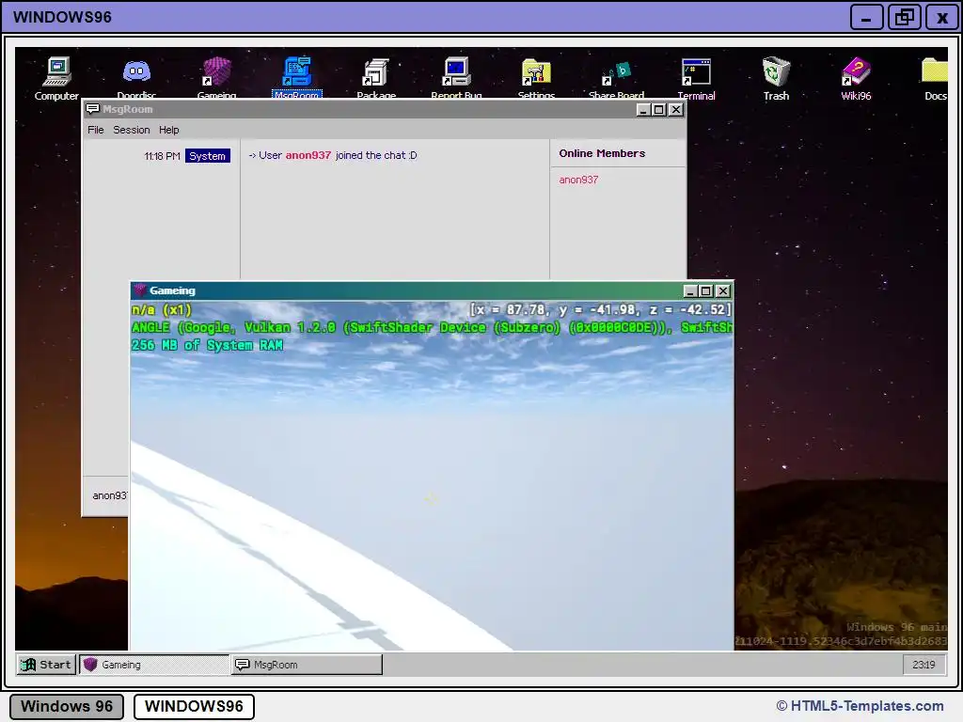Click the outer WINDOWS96 frame x button
This screenshot has height=722, width=963.
click(x=941, y=17)
